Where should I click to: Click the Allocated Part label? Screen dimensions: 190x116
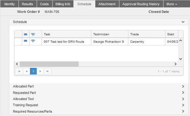point(23,86)
